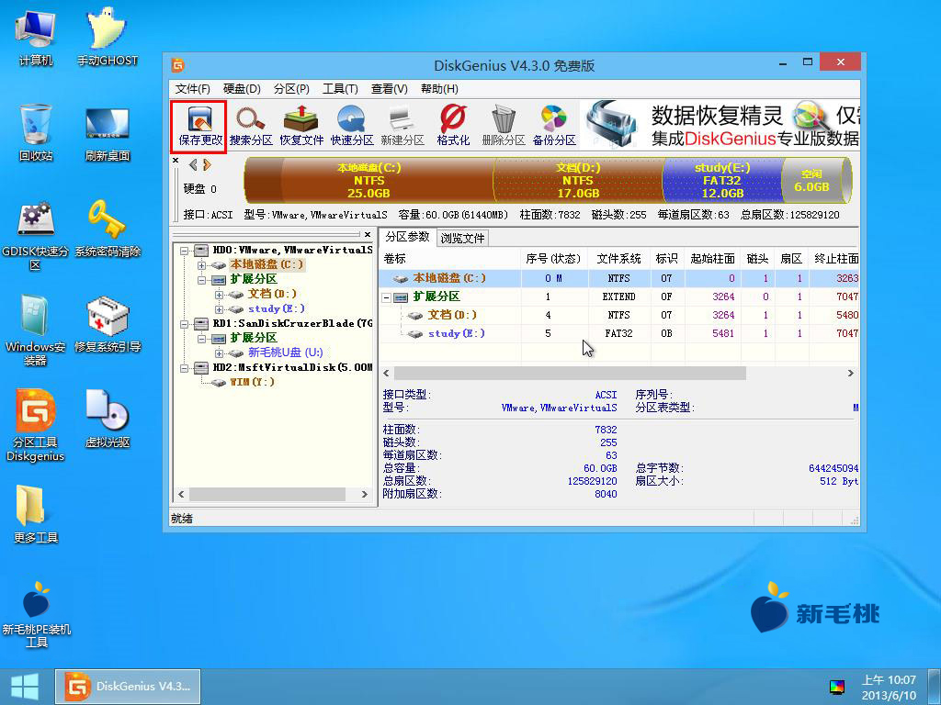The width and height of the screenshot is (941, 705).
Task: Click the system tray display icon
Action: click(836, 687)
